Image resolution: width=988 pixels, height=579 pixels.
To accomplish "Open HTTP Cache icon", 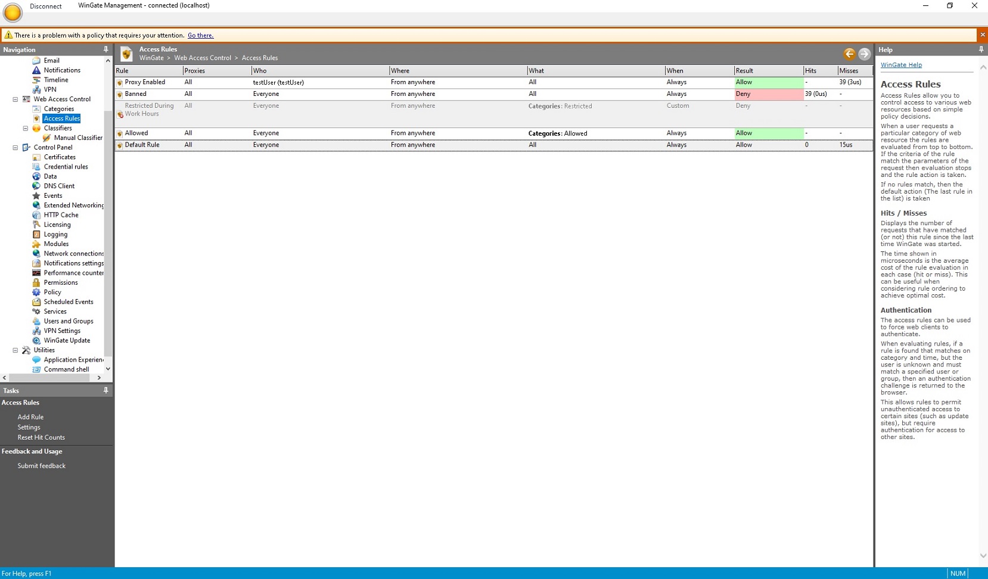I will point(36,215).
